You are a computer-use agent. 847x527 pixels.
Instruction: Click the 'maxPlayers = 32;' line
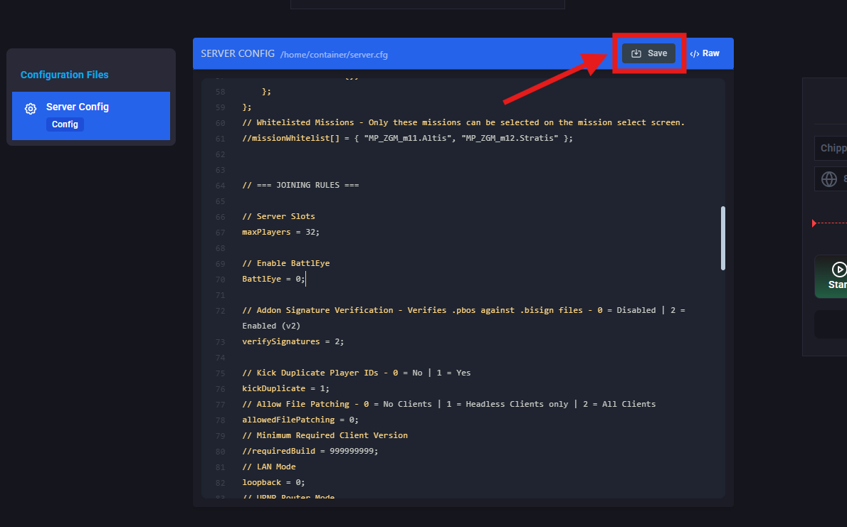tap(281, 232)
